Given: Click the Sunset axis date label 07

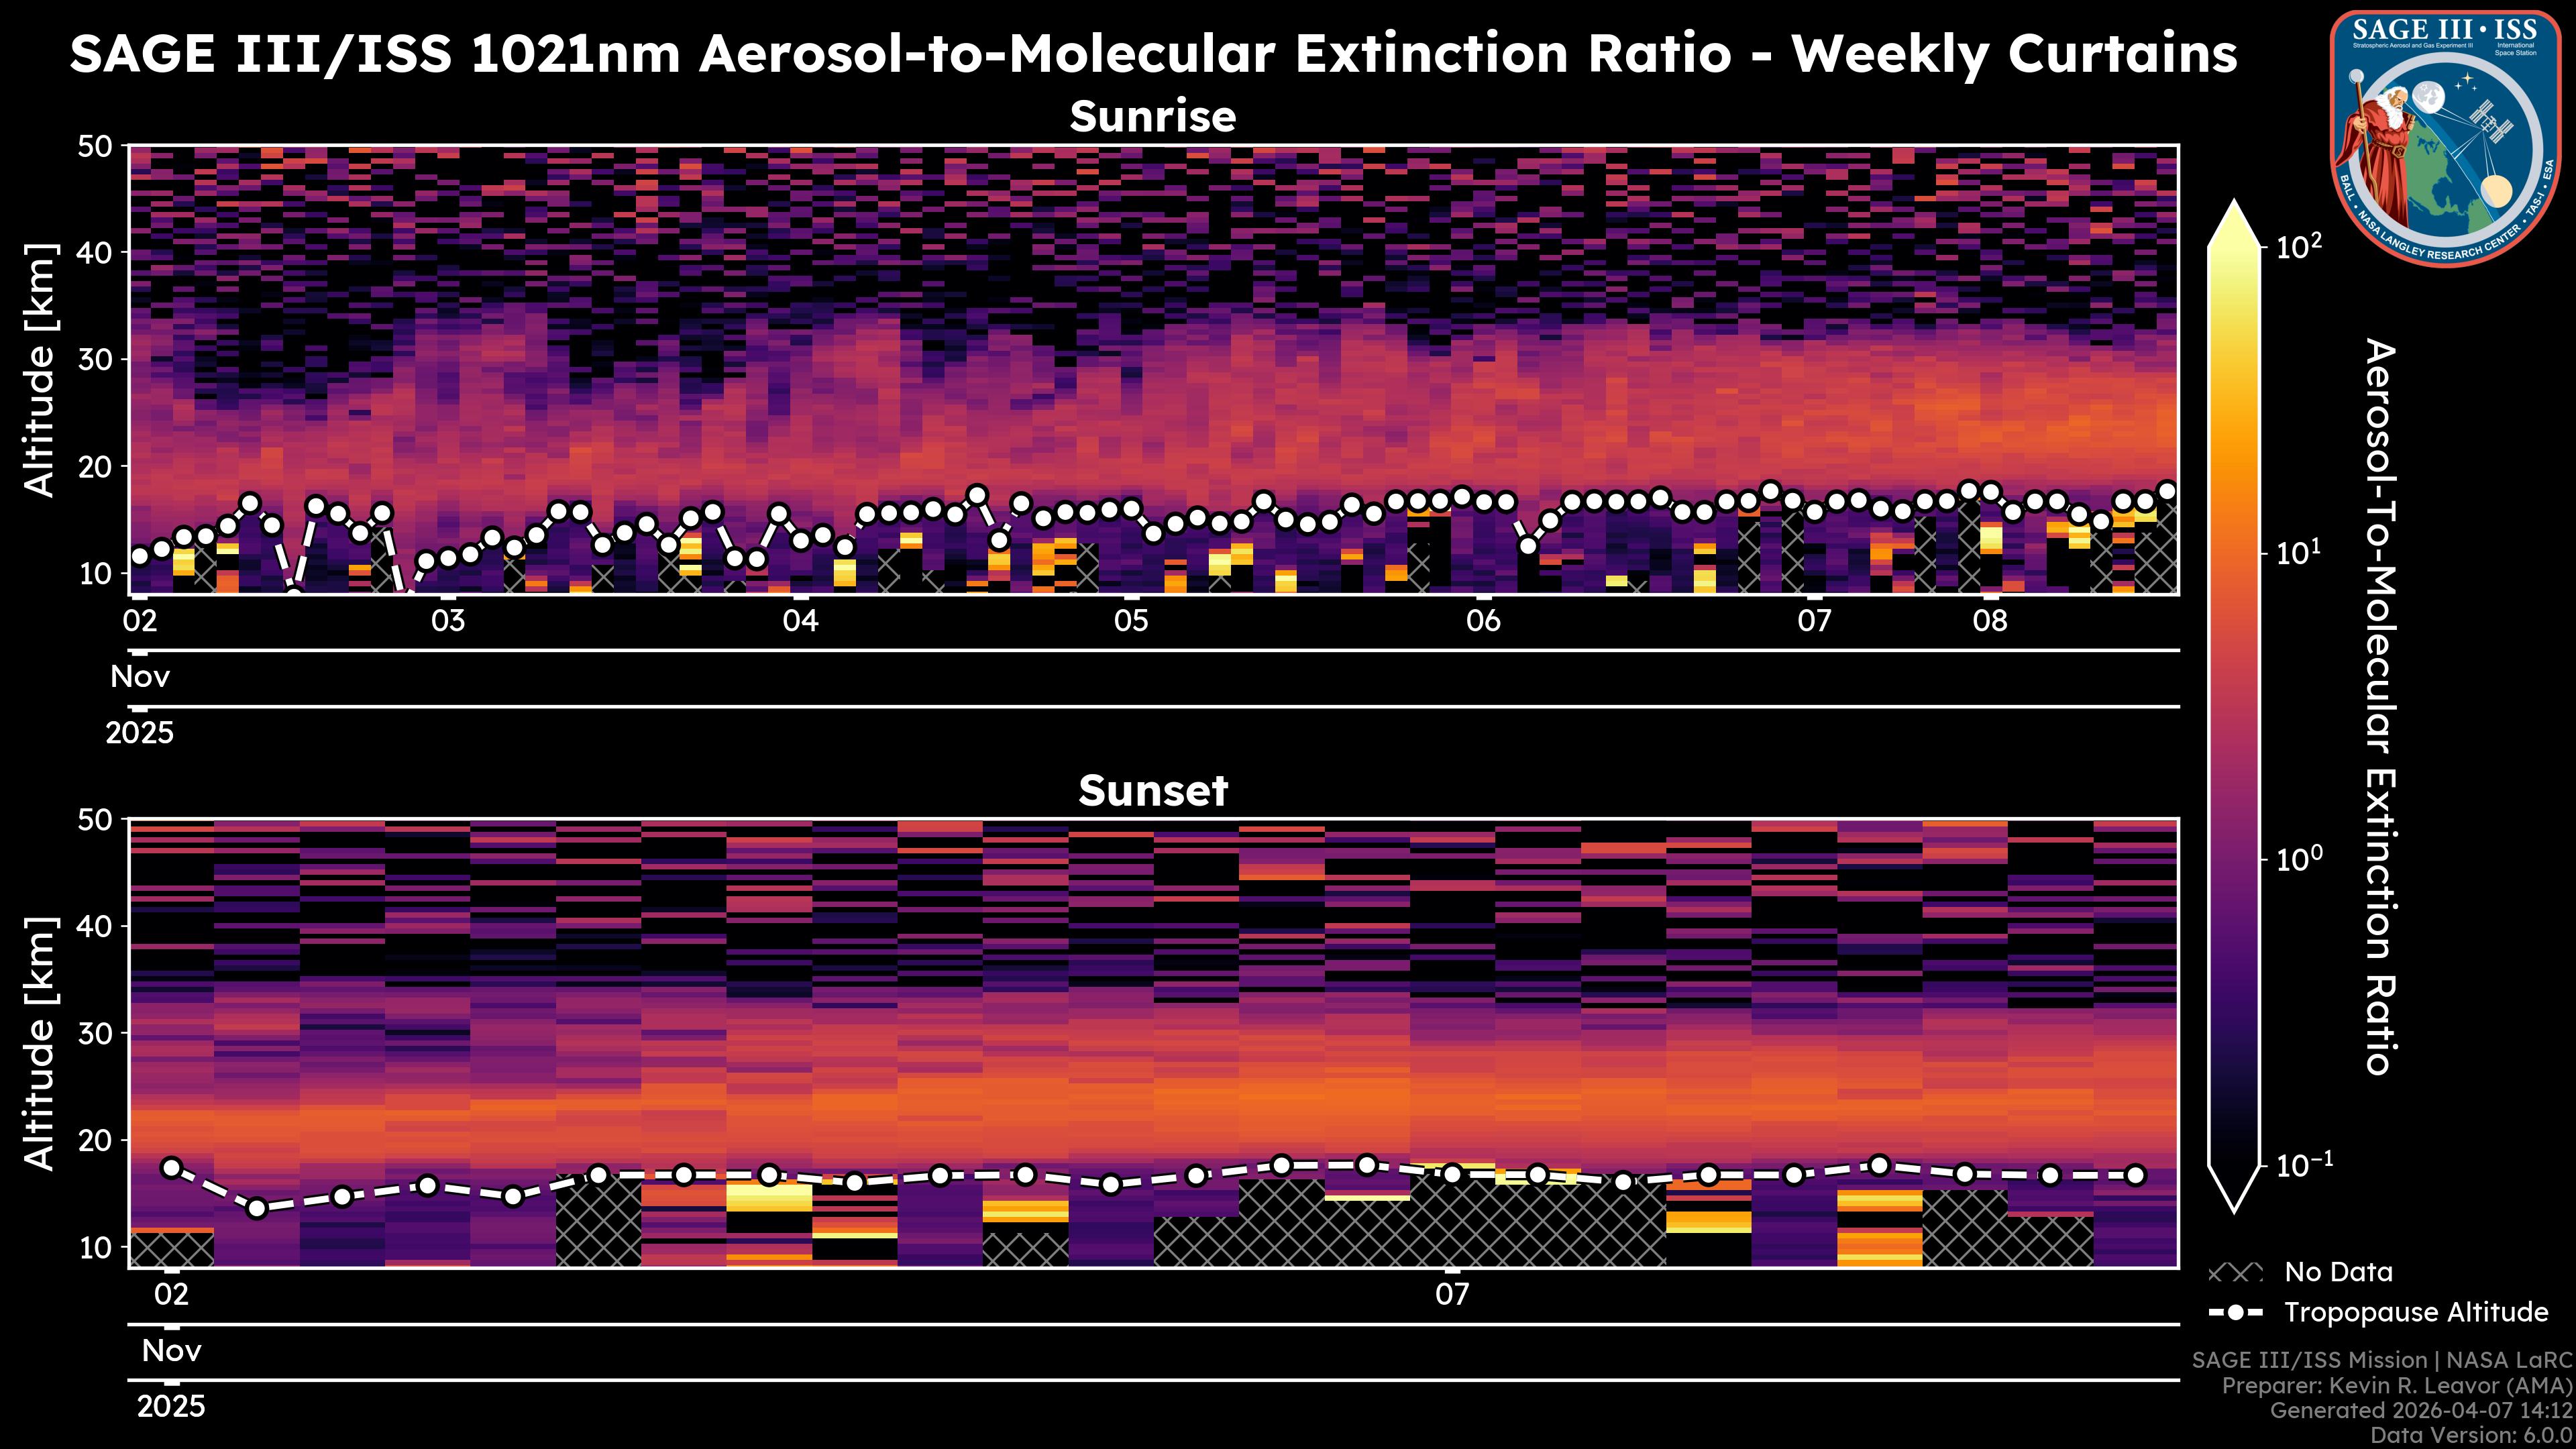Looking at the screenshot, I should click(1452, 1295).
